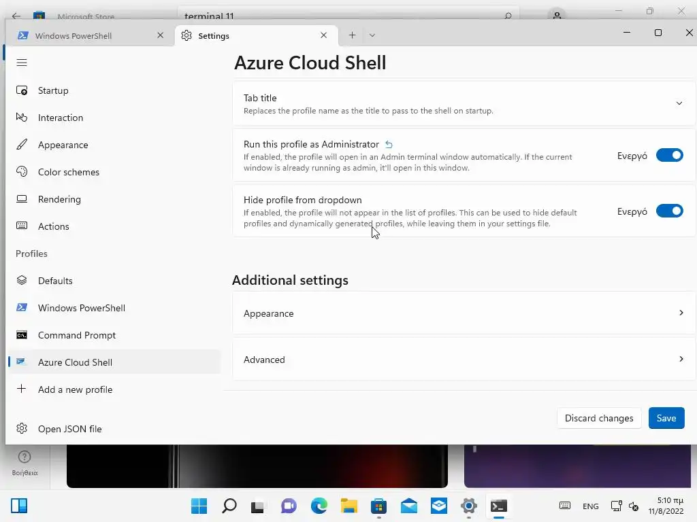The image size is (697, 522).
Task: Open the clock and date in the tray
Action: pos(666,506)
